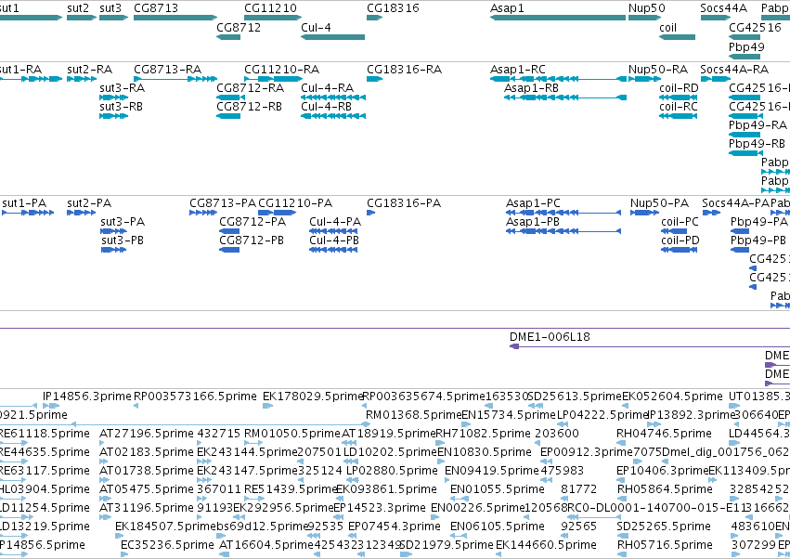This screenshot has width=790, height=559.
Task: Open the Asap1-PC protein feature
Action: pos(563,213)
